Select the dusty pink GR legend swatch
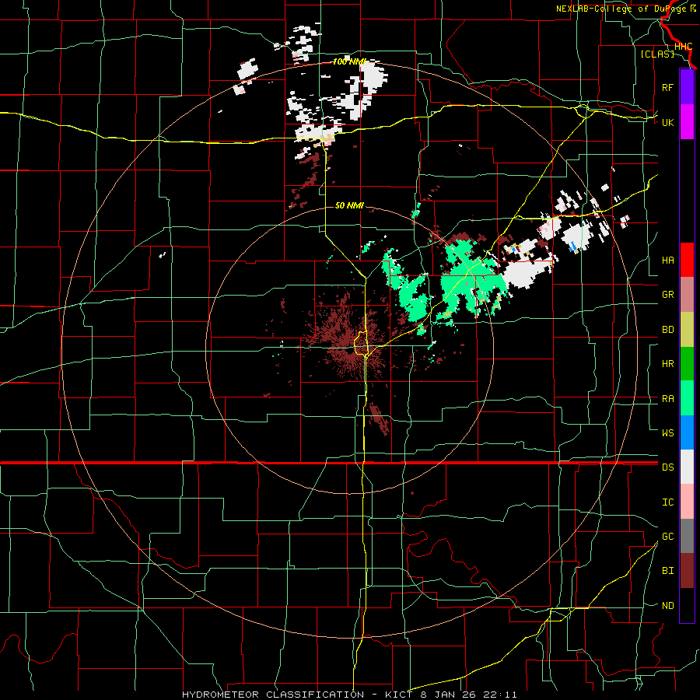This screenshot has height=700, width=700. point(687,295)
